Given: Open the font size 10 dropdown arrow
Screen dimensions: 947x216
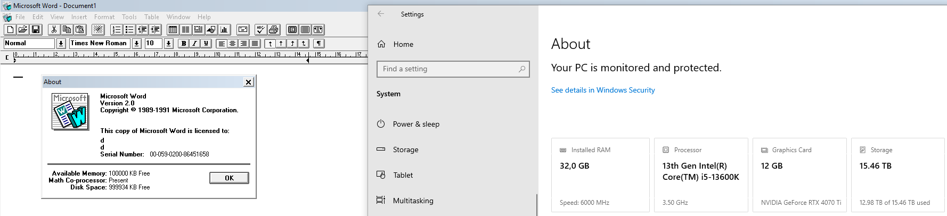Looking at the screenshot, I should tap(168, 44).
